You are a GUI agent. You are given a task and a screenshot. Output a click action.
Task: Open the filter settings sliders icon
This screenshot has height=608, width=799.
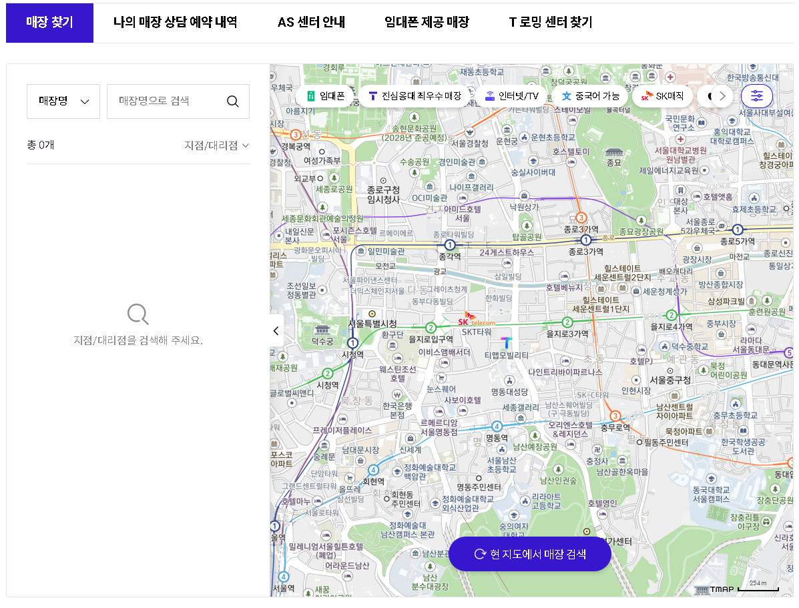click(x=757, y=96)
